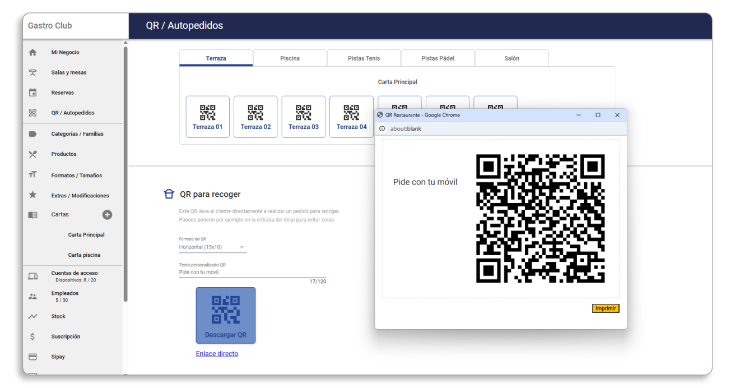Open Sipay section

(x=58, y=357)
